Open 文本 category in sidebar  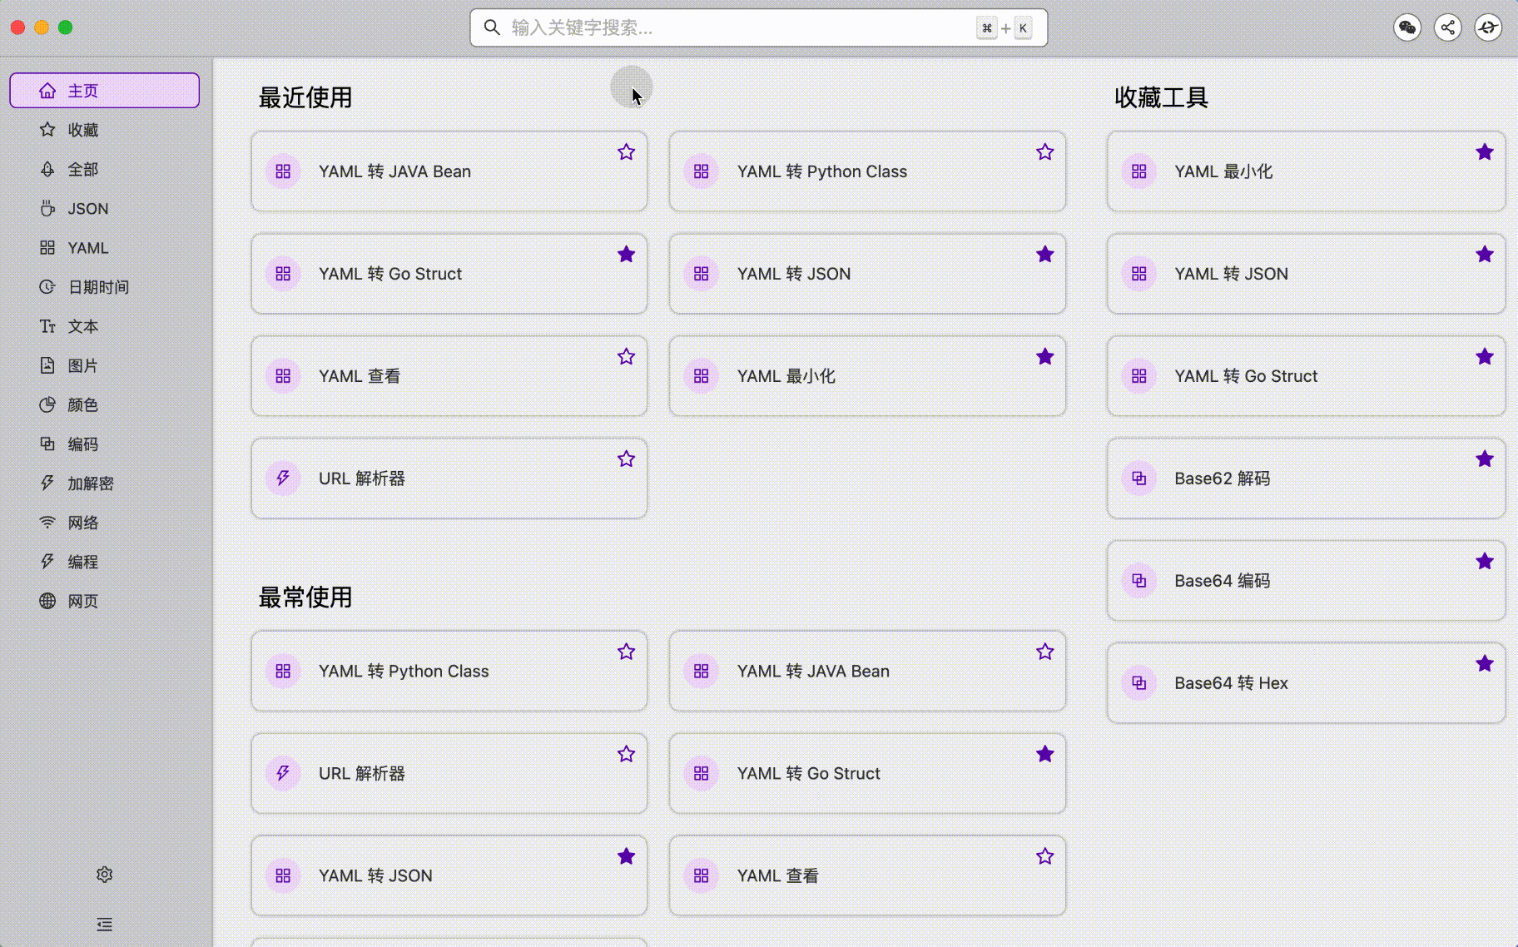[105, 326]
